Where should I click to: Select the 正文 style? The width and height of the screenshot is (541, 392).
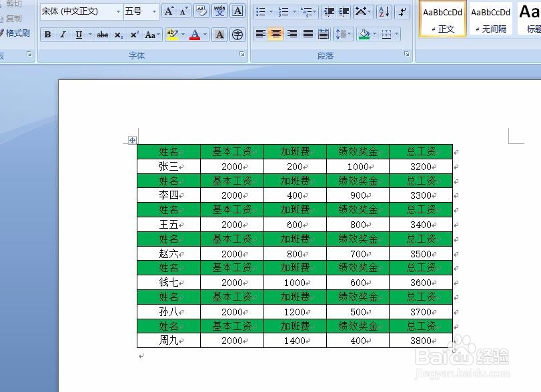pyautogui.click(x=442, y=19)
